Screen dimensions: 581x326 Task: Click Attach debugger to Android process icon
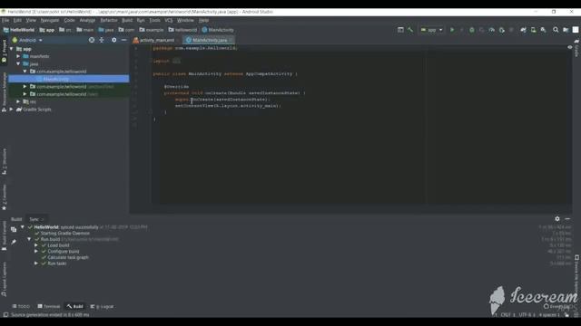[x=502, y=30]
